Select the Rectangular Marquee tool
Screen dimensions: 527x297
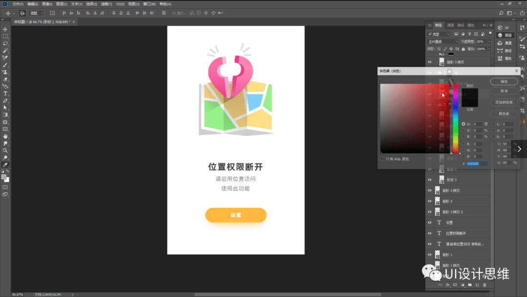pos(5,36)
